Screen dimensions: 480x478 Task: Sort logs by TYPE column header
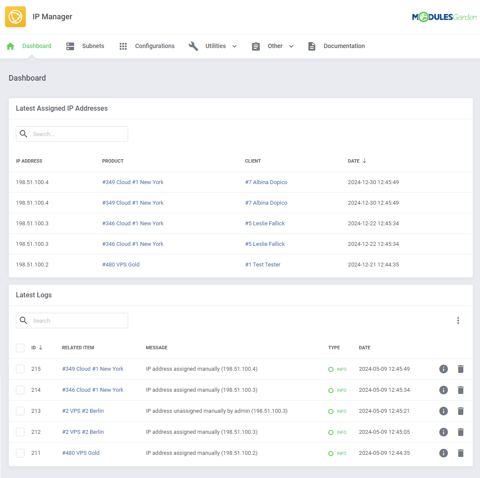[x=334, y=348]
